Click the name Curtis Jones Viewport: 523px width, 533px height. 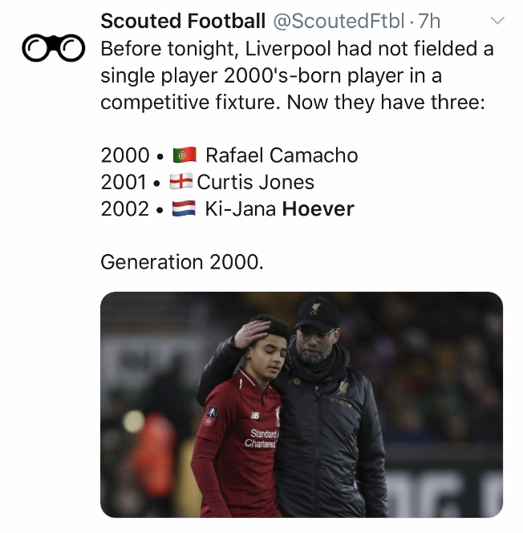(x=255, y=182)
